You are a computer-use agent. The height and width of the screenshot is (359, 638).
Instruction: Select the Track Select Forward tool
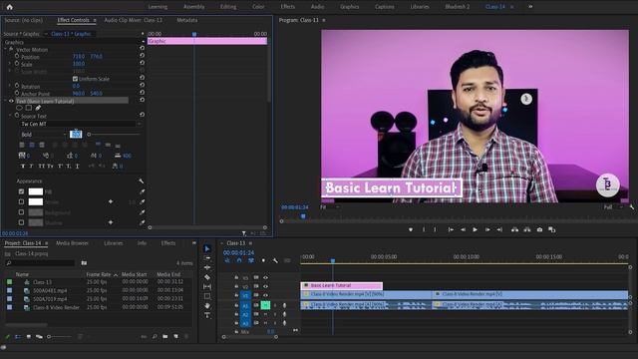tap(207, 258)
